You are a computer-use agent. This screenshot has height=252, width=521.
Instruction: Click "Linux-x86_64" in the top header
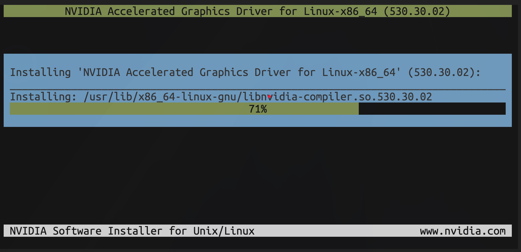tap(340, 11)
